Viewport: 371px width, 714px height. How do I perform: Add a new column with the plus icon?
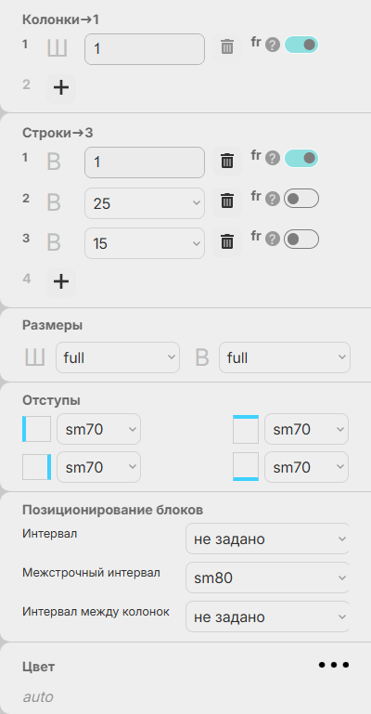click(61, 87)
